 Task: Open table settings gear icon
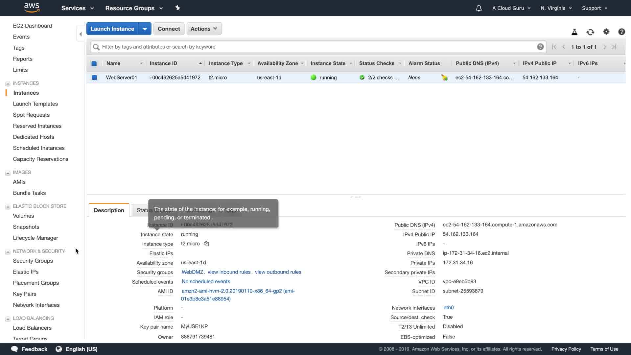click(606, 32)
